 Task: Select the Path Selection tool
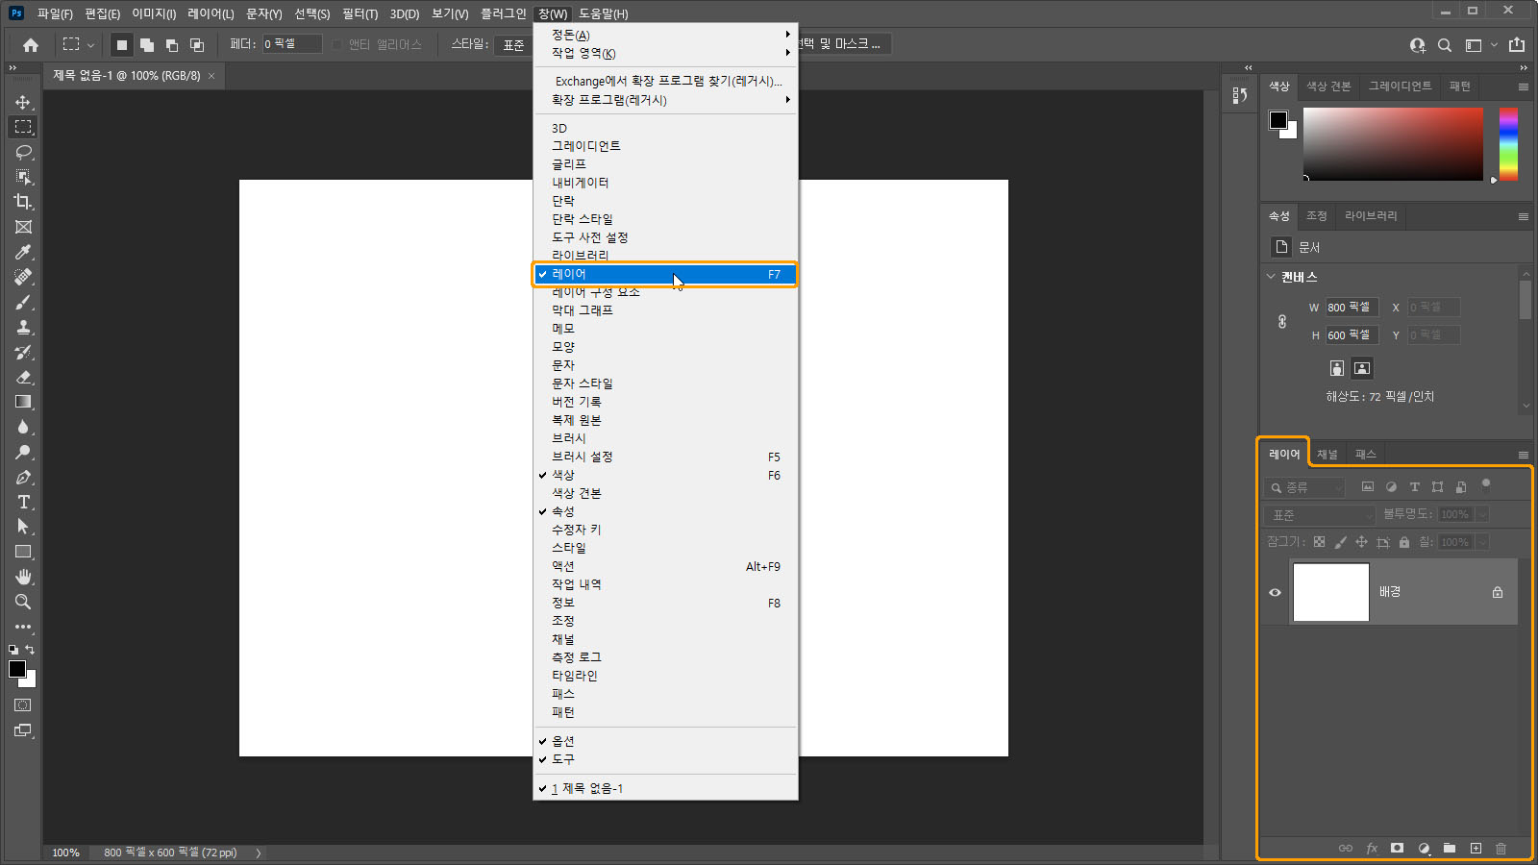click(23, 527)
